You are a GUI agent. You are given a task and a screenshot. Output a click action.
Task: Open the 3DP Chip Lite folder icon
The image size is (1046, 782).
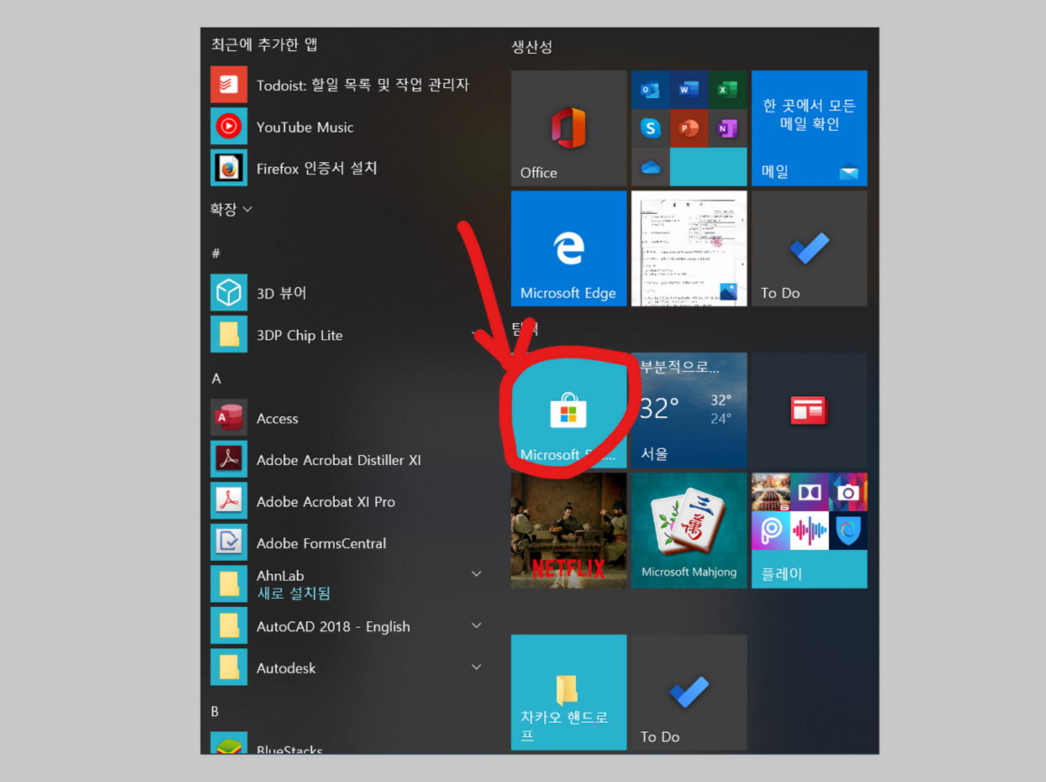(229, 335)
